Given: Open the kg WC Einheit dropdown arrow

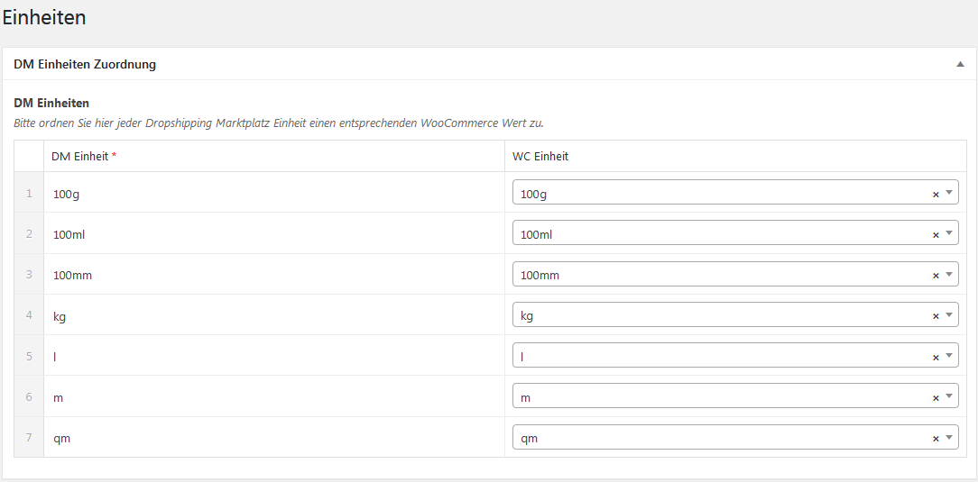Looking at the screenshot, I should click(949, 314).
